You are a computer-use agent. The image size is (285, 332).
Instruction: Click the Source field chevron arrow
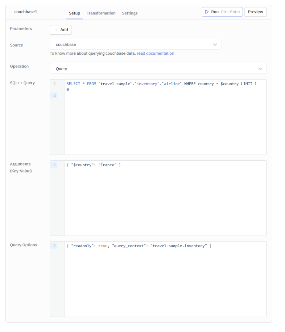click(215, 45)
